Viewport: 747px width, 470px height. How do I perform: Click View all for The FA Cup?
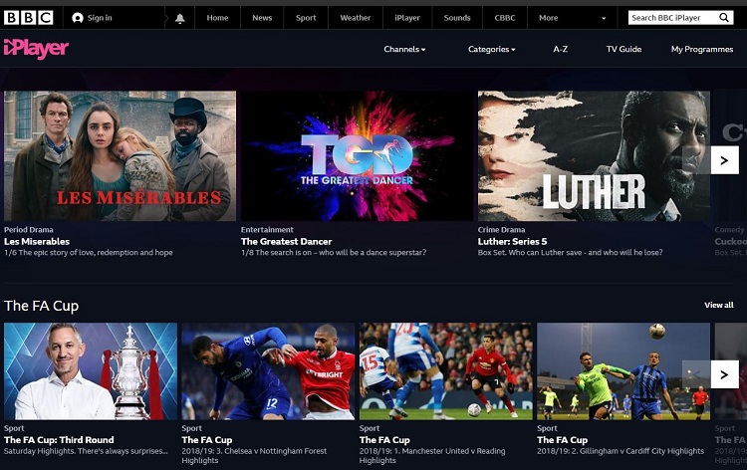pos(719,305)
